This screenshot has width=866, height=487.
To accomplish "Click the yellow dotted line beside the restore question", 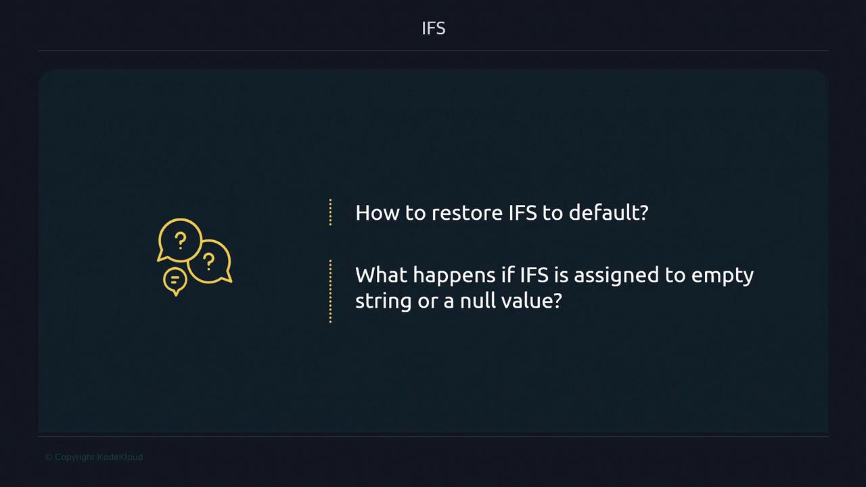I will coord(330,212).
